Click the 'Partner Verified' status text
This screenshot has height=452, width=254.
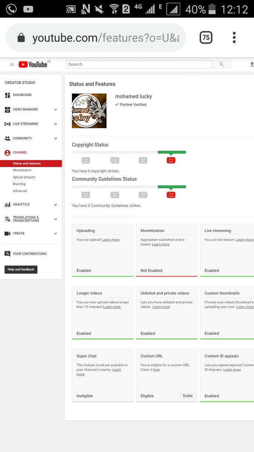click(x=133, y=105)
